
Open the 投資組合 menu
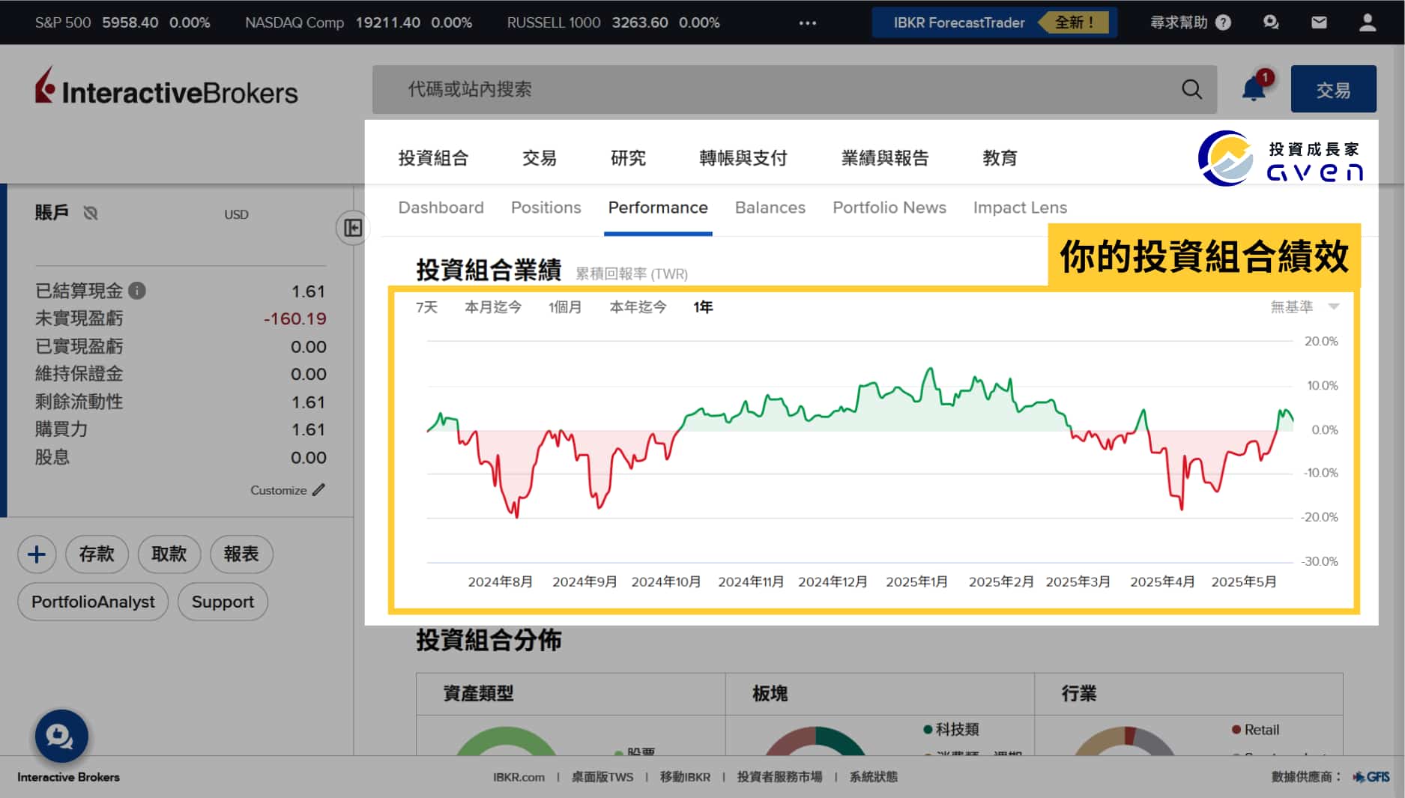coord(433,158)
